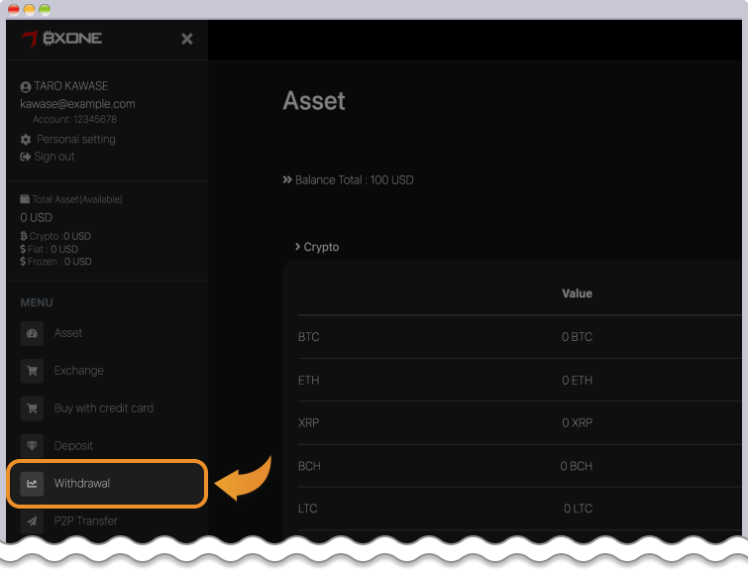Click the Buy with credit card cart icon
Screen dimensions: 748x573
point(32,408)
